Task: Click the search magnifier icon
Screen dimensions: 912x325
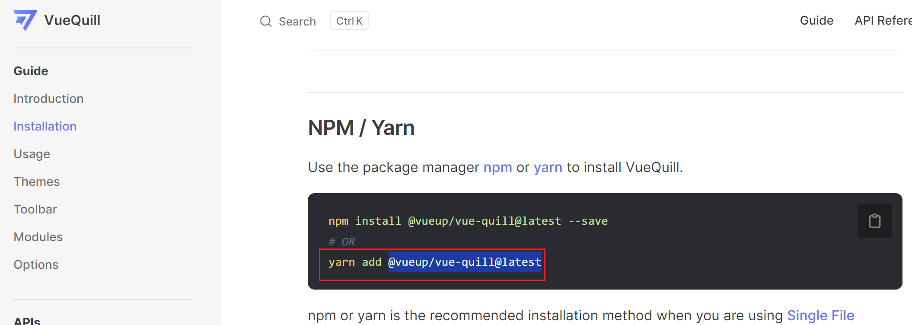Action: tap(266, 21)
